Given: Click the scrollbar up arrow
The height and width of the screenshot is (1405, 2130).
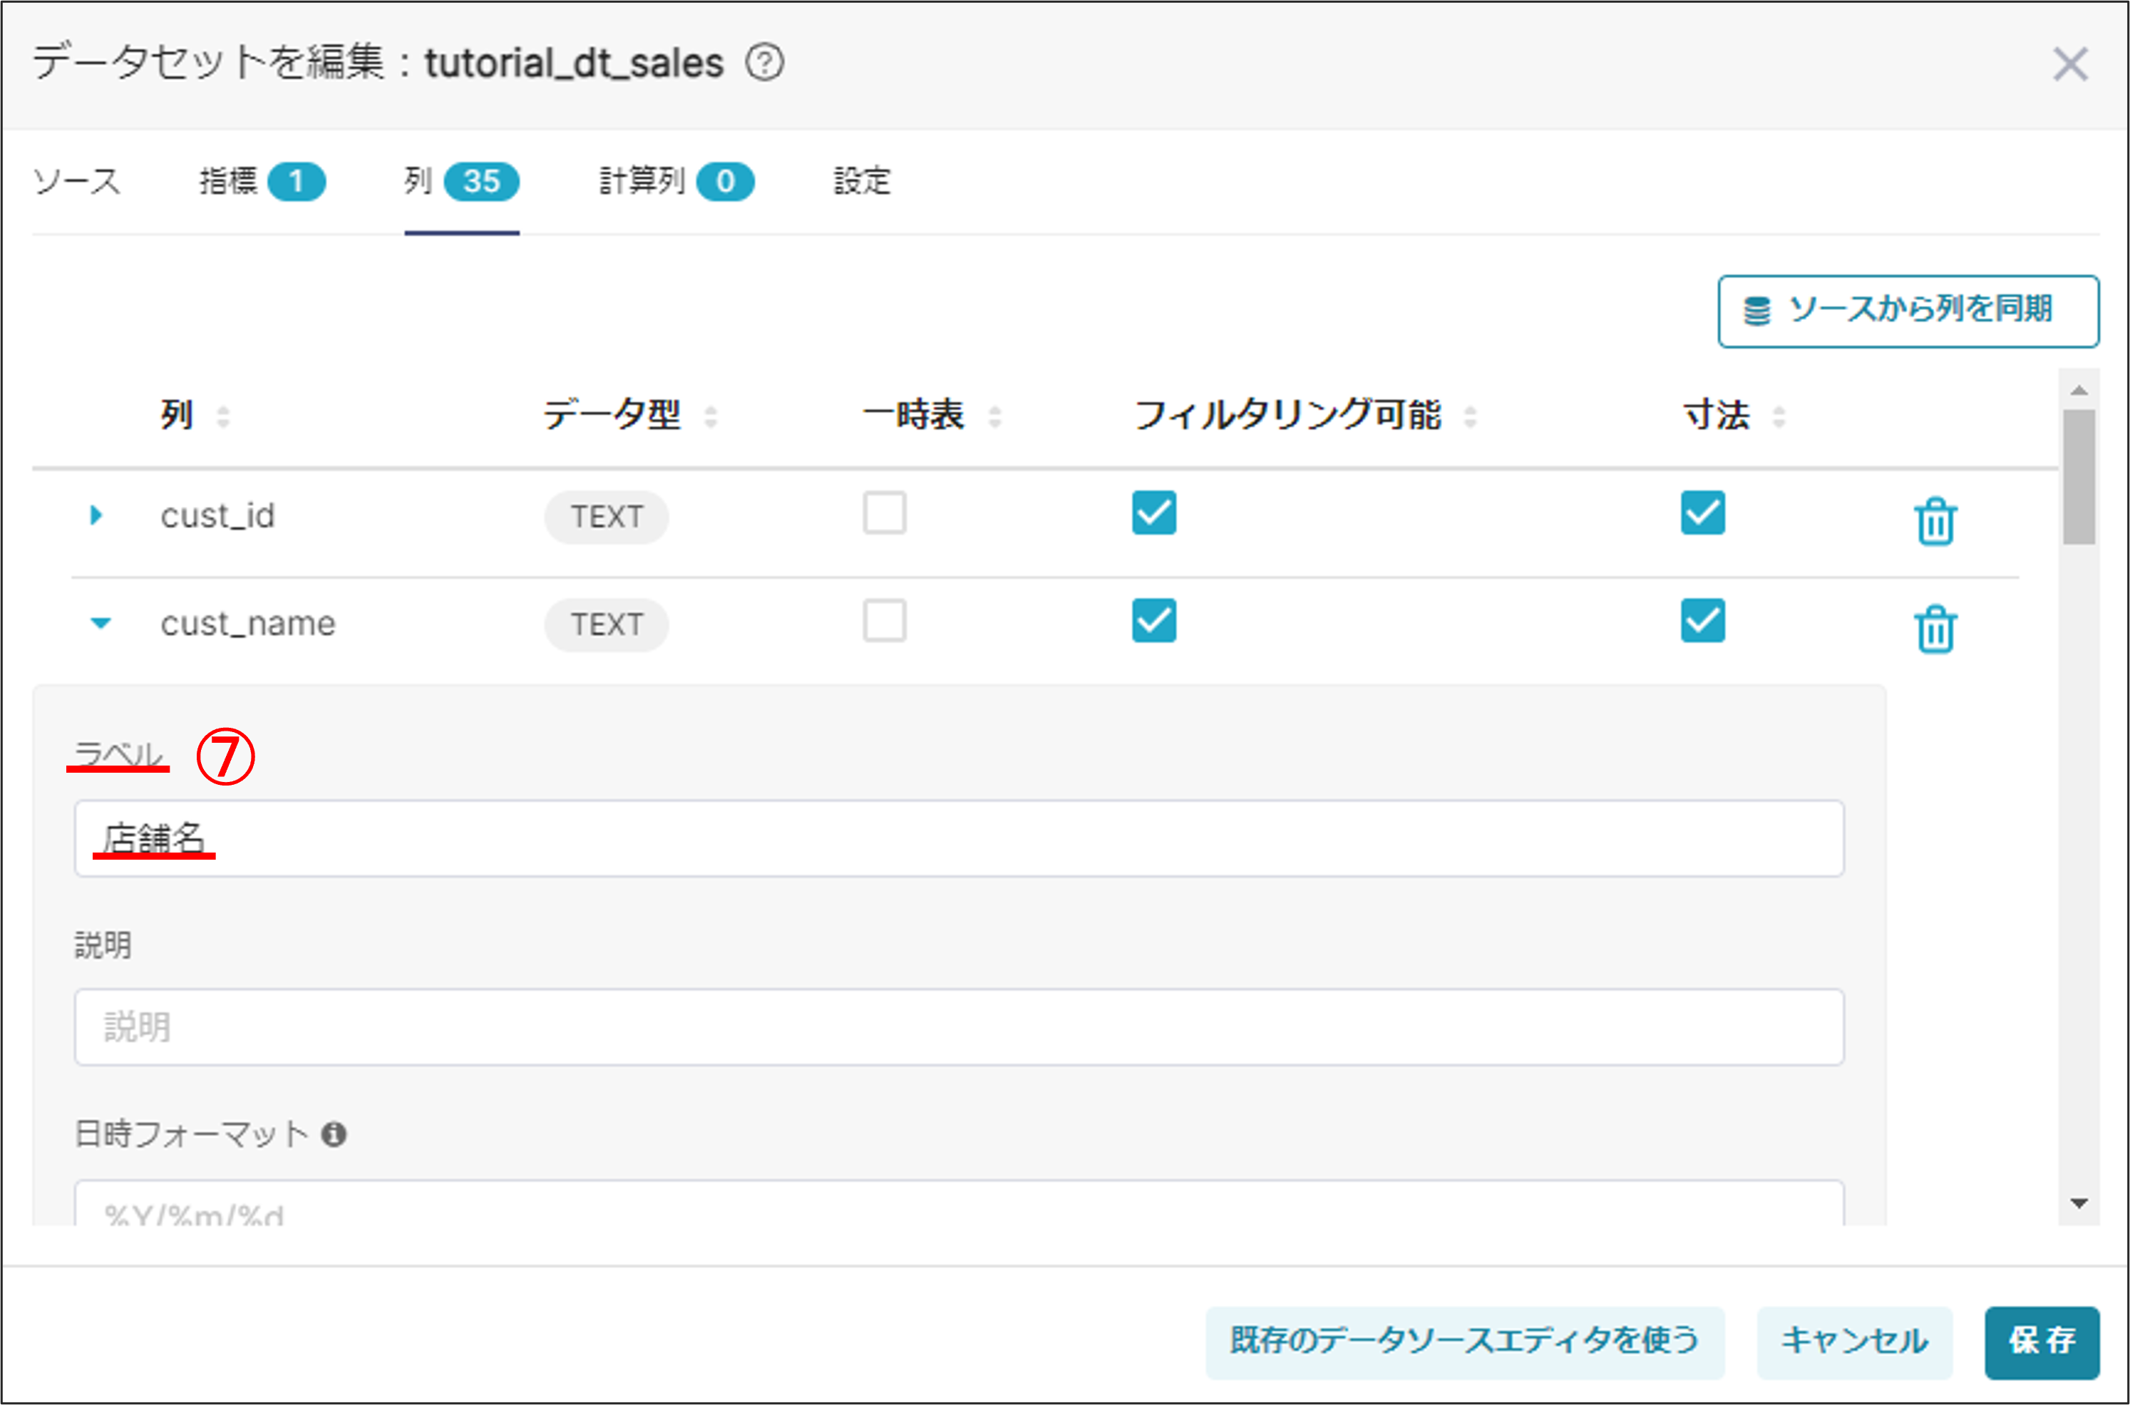Looking at the screenshot, I should pos(2079,390).
